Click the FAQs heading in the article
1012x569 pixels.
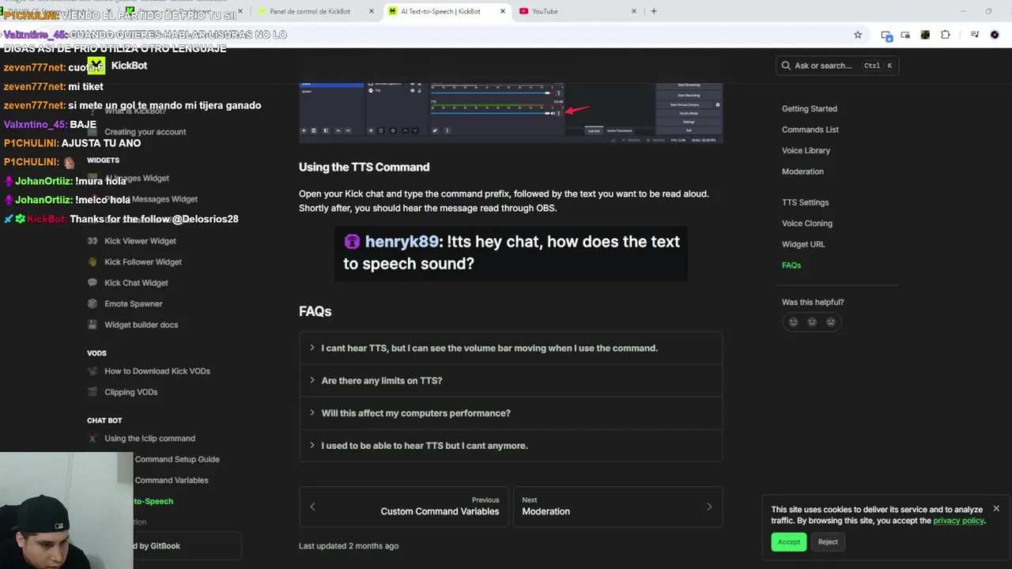tap(315, 311)
